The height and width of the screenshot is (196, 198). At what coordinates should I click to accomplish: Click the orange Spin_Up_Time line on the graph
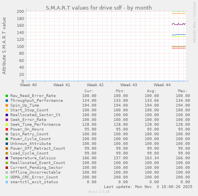(178, 13)
